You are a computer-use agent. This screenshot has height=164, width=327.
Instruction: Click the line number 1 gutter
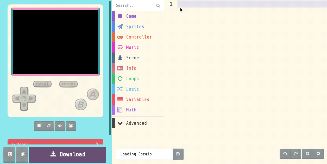[171, 4]
